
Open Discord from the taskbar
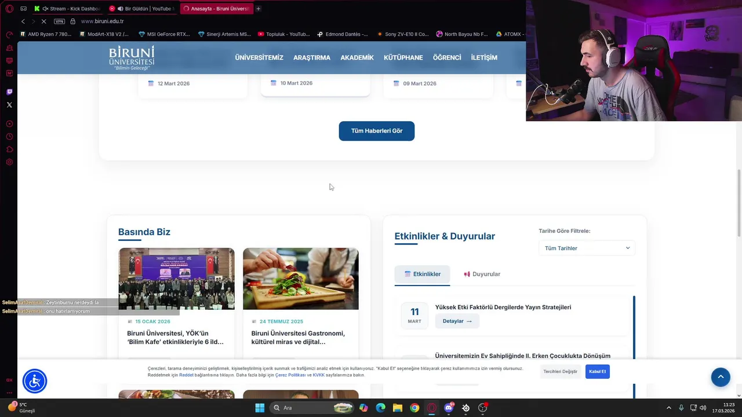tap(449, 408)
